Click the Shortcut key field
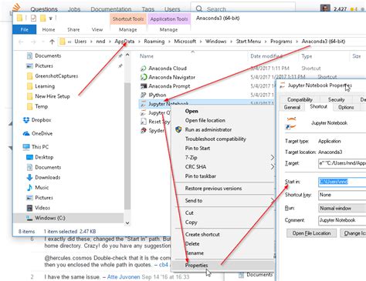This screenshot has width=366, height=281. tap(342, 195)
